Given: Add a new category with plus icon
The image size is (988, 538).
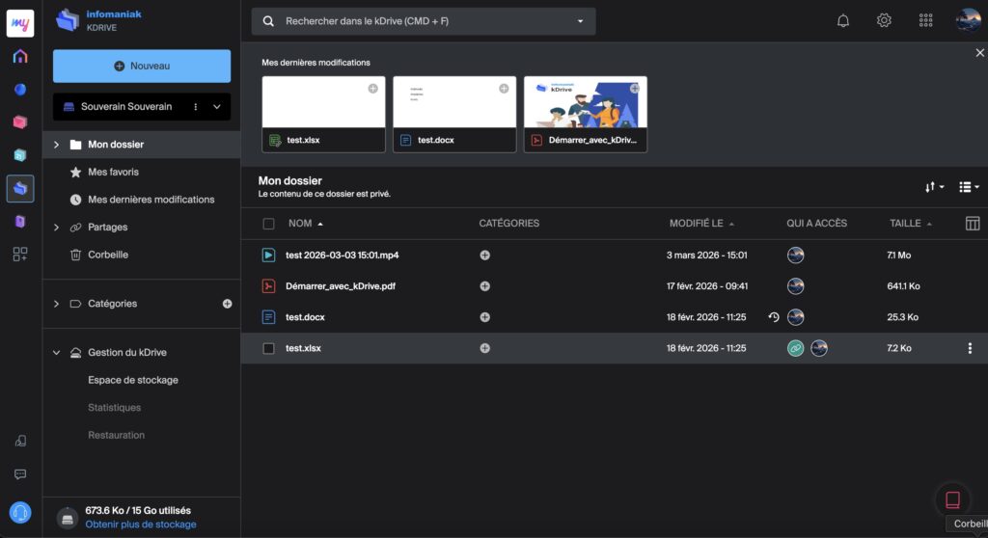Looking at the screenshot, I should point(228,304).
